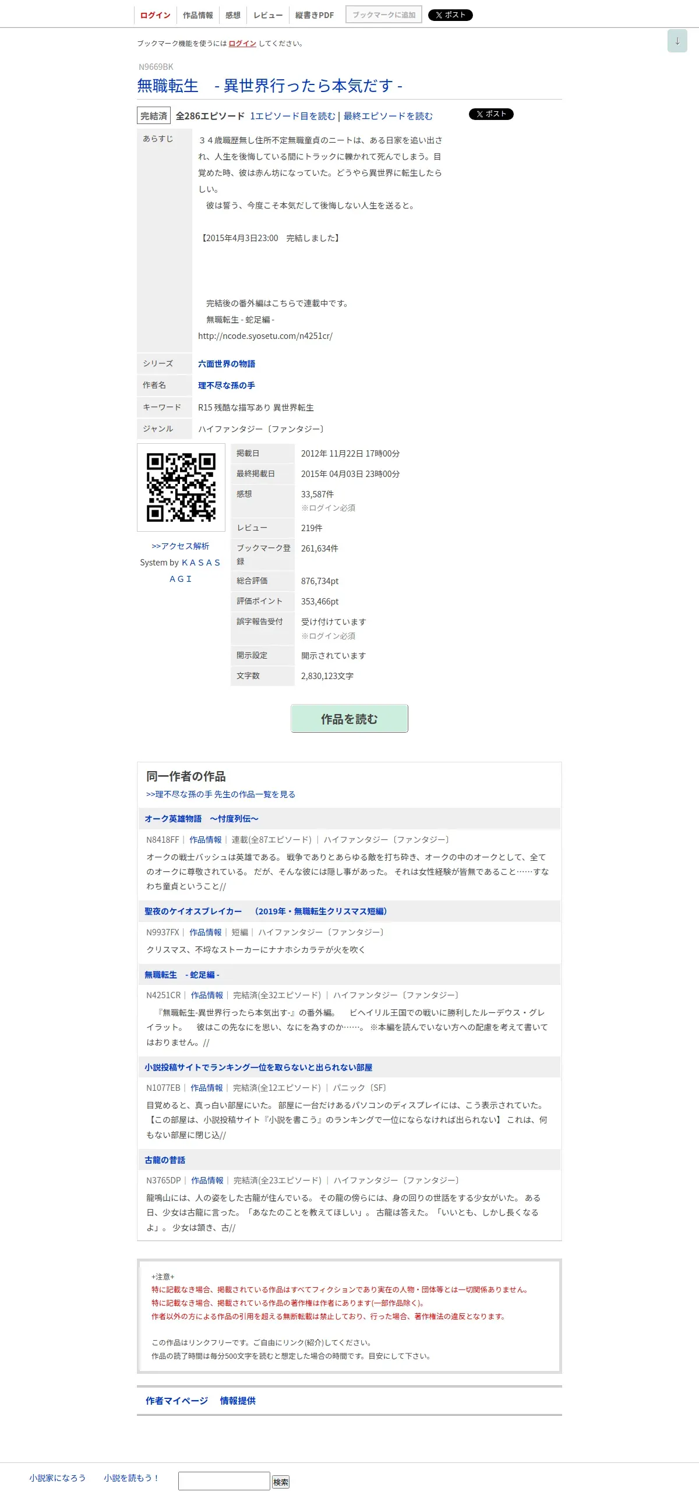Open 作品情報 for N9937FX

point(205,932)
